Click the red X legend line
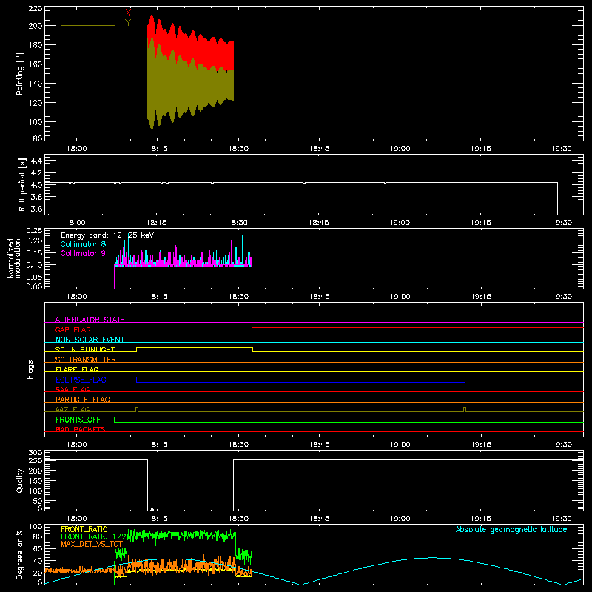Image resolution: width=592 pixels, height=592 pixels. [x=88, y=16]
